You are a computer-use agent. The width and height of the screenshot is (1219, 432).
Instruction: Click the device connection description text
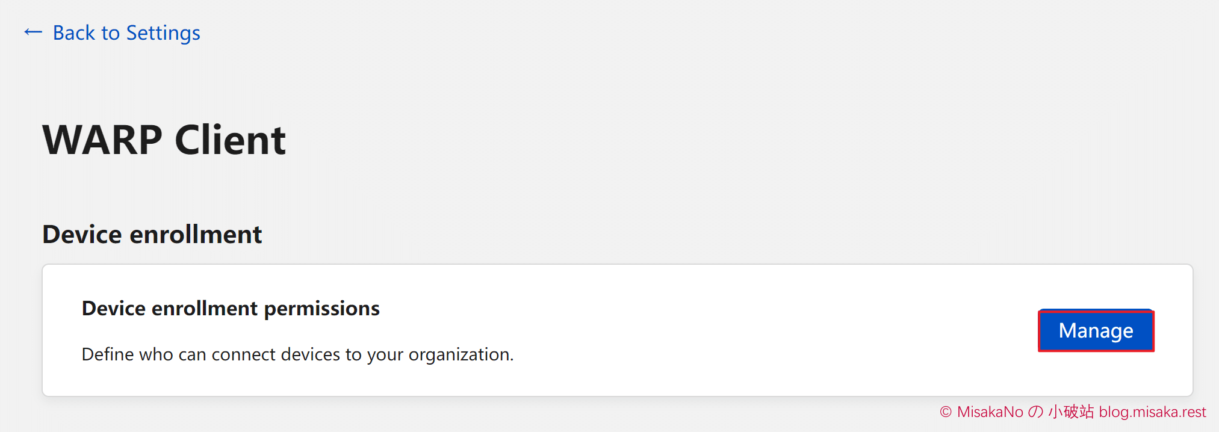(x=297, y=354)
